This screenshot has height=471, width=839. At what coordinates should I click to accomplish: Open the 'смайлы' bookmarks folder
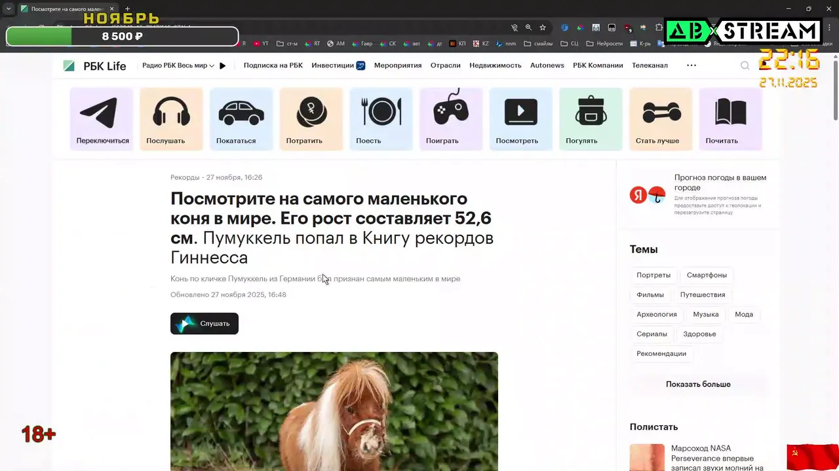(538, 44)
